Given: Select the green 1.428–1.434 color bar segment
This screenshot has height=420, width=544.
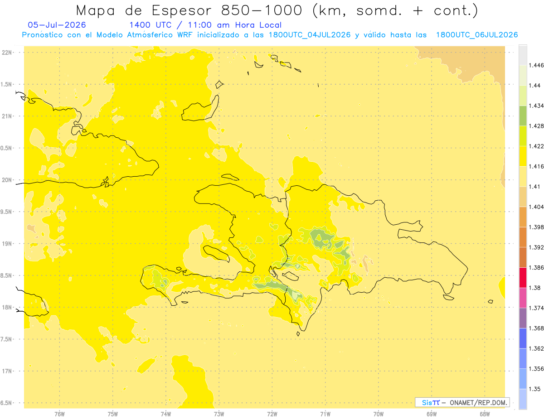Looking at the screenshot, I should pos(523,116).
